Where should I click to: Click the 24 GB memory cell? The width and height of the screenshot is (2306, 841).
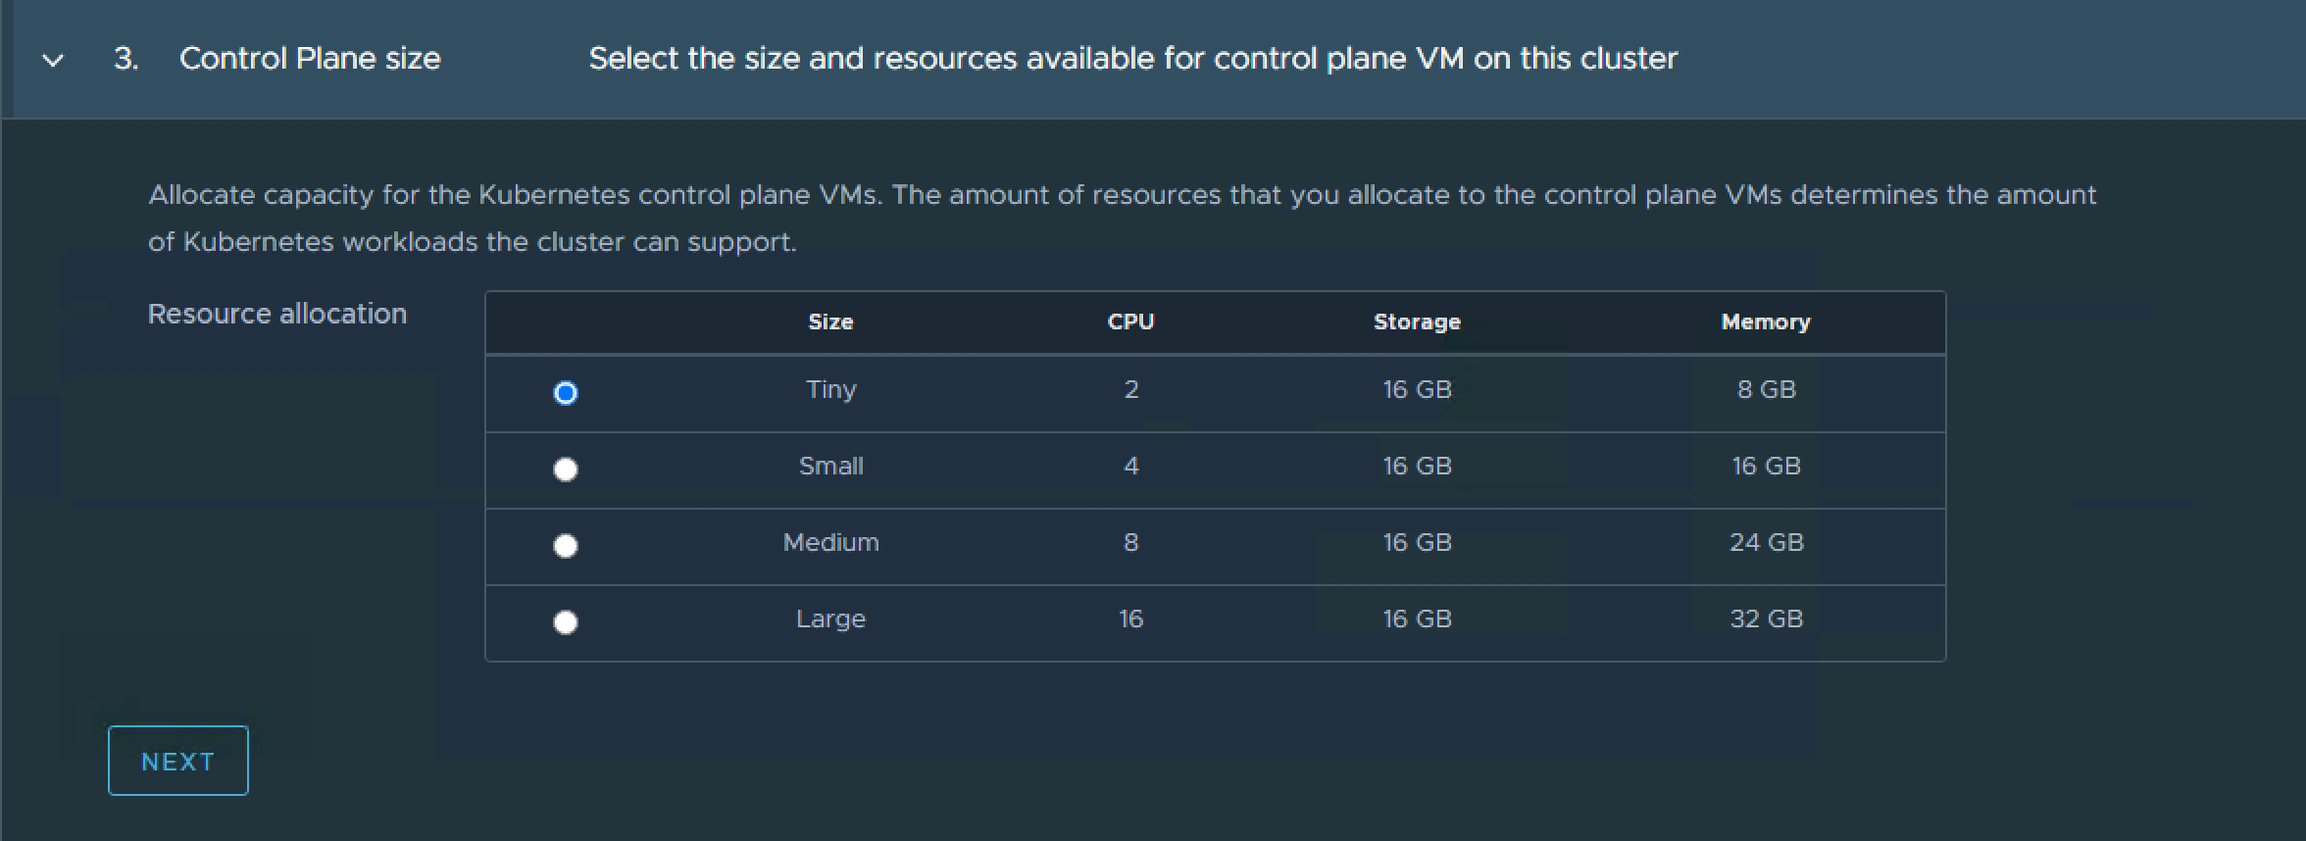tap(1766, 542)
